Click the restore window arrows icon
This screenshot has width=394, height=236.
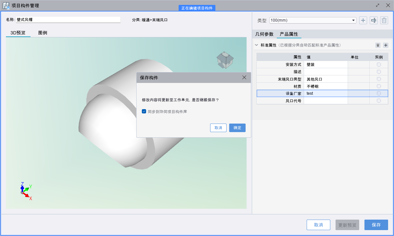[x=378, y=5]
